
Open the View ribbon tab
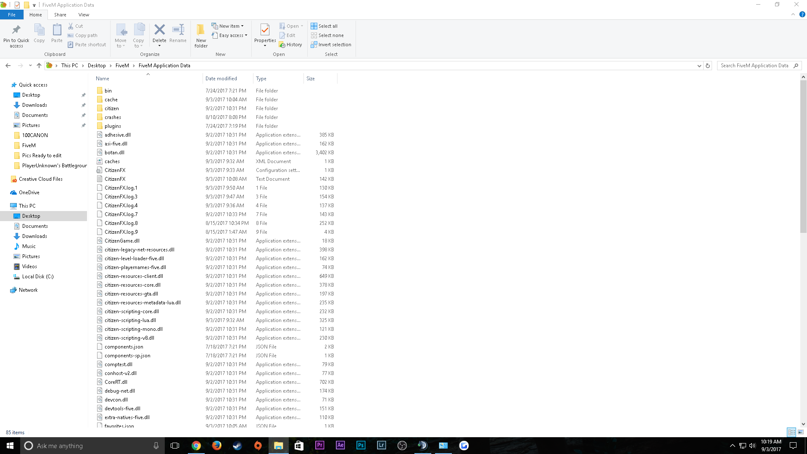point(84,15)
